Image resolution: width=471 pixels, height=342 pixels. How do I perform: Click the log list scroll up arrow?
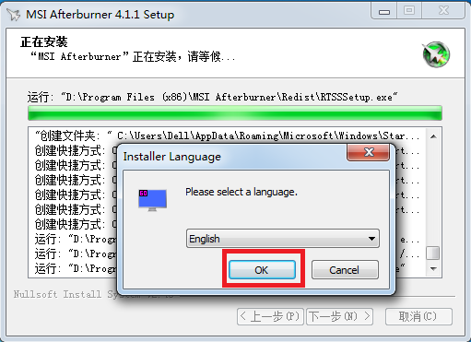[x=433, y=136]
